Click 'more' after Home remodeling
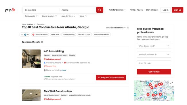 (x=64, y=70)
